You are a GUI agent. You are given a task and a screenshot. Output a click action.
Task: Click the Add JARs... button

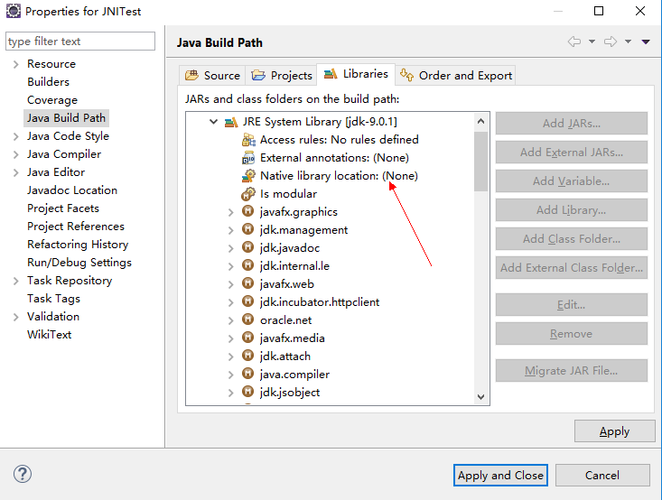[571, 124]
